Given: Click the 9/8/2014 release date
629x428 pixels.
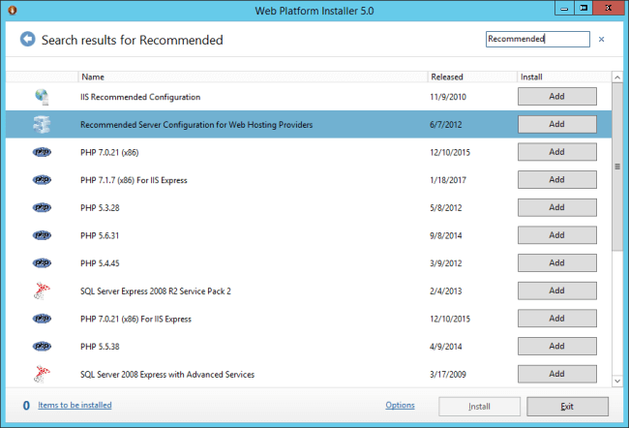Looking at the screenshot, I should (446, 235).
